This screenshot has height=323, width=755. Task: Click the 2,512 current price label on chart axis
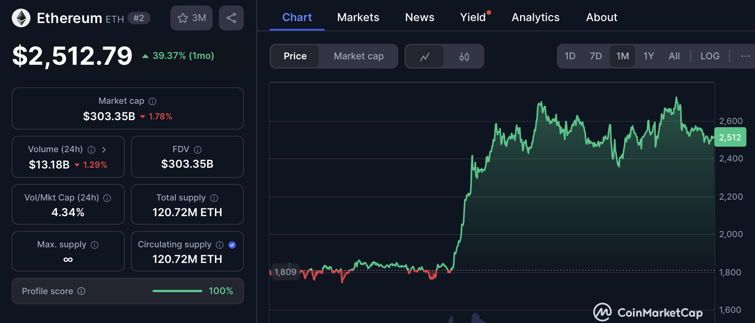(730, 137)
